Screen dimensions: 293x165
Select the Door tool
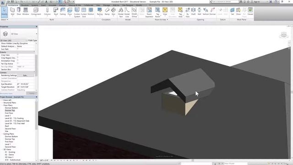click(19, 11)
